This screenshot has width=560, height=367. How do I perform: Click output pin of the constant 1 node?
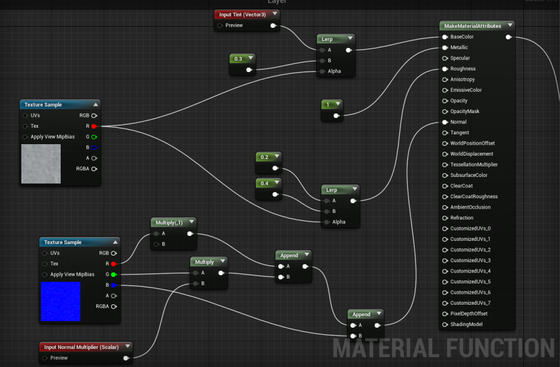coord(336,116)
